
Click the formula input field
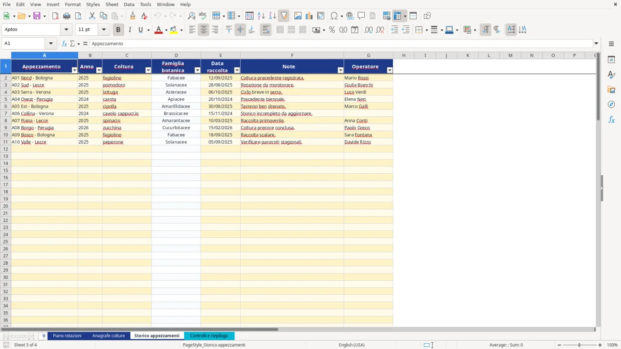click(x=341, y=44)
